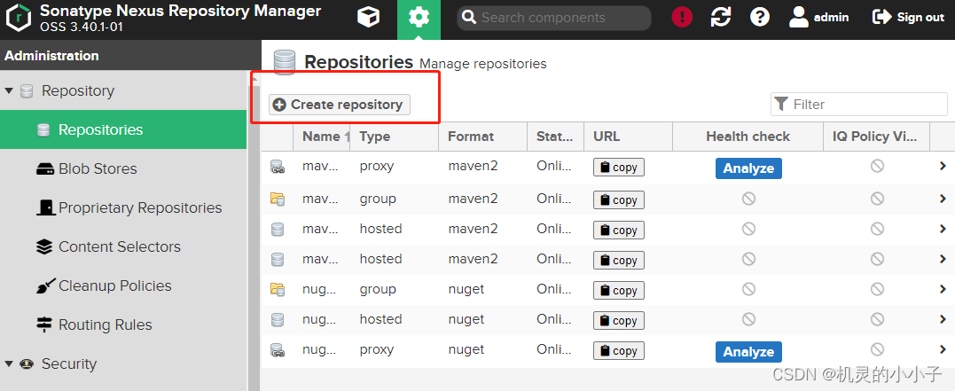955x391 pixels.
Task: Click the URL column header
Action: (628, 137)
